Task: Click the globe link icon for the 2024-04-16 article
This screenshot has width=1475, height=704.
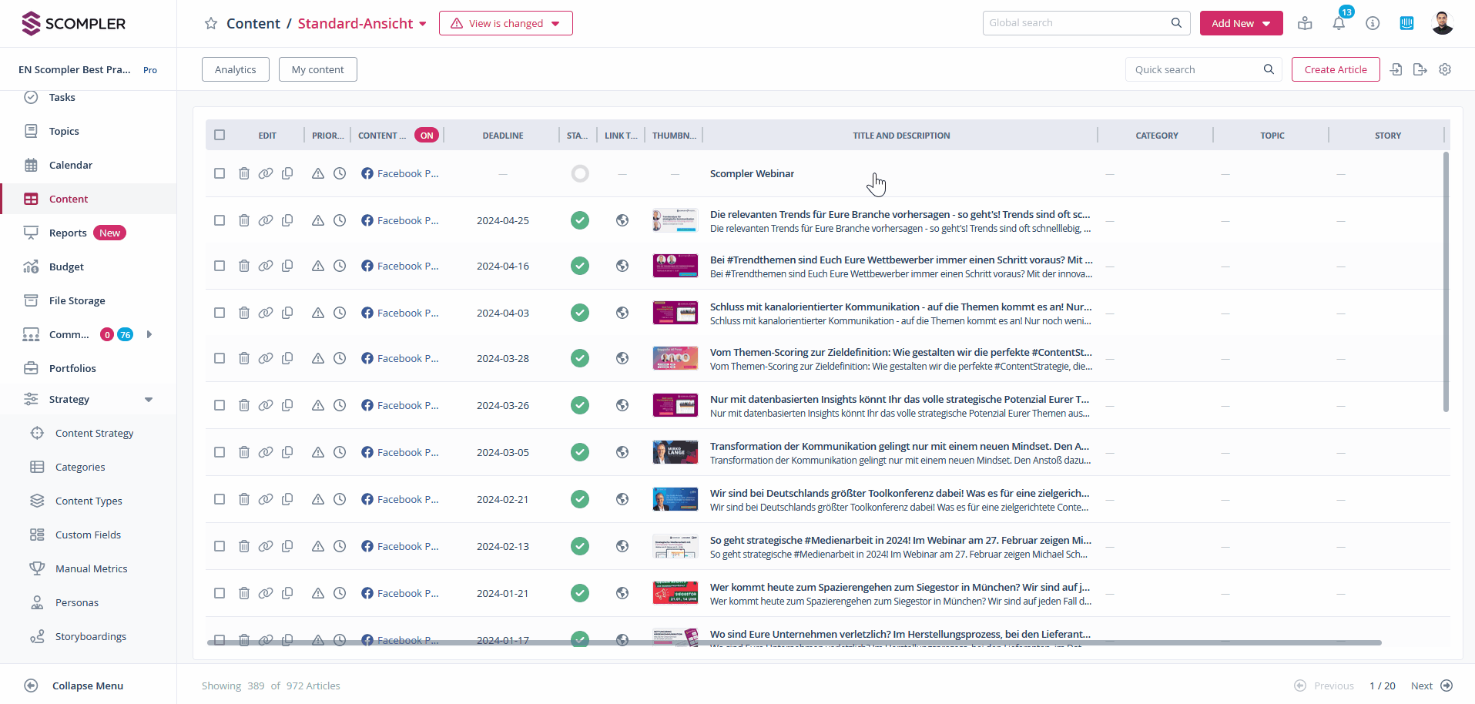Action: coord(622,267)
